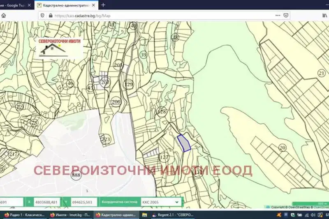Go to the Firefox home page
Image resolution: width=329 pixels, height=219 pixels.
point(4,16)
